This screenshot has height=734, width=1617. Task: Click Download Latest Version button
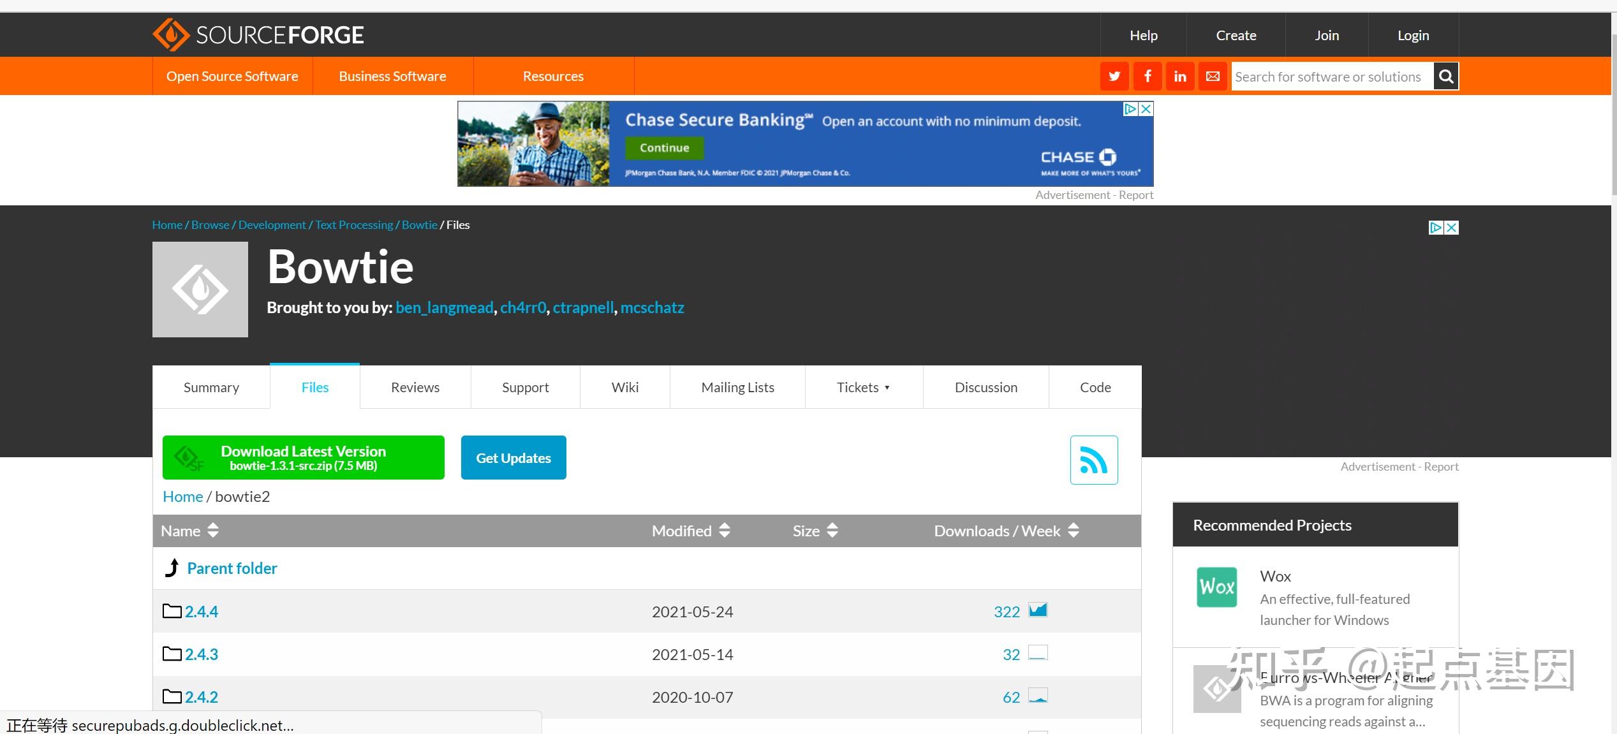coord(303,457)
